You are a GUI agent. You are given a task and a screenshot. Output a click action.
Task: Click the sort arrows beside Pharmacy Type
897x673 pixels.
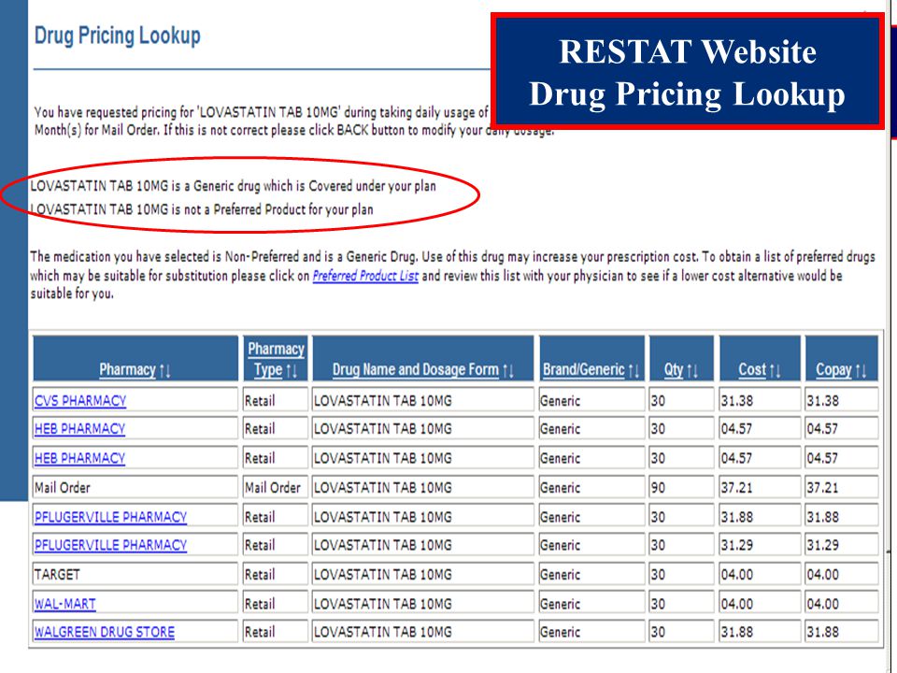(x=292, y=371)
